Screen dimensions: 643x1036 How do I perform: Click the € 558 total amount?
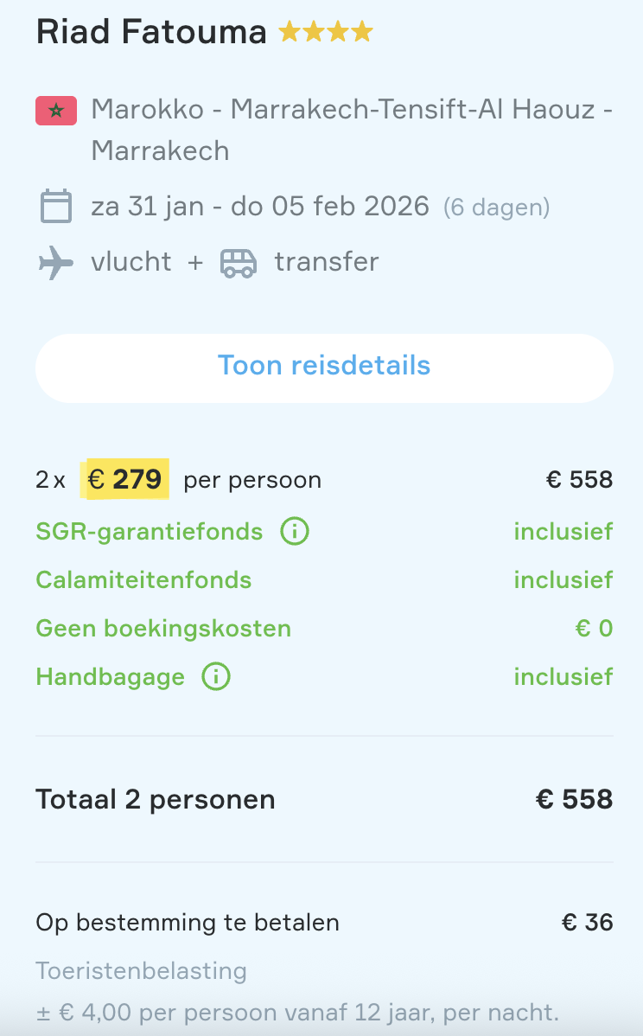pyautogui.click(x=574, y=800)
